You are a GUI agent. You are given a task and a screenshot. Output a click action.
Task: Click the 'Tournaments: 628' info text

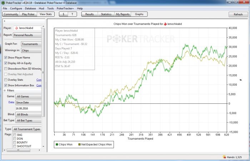click(66, 35)
